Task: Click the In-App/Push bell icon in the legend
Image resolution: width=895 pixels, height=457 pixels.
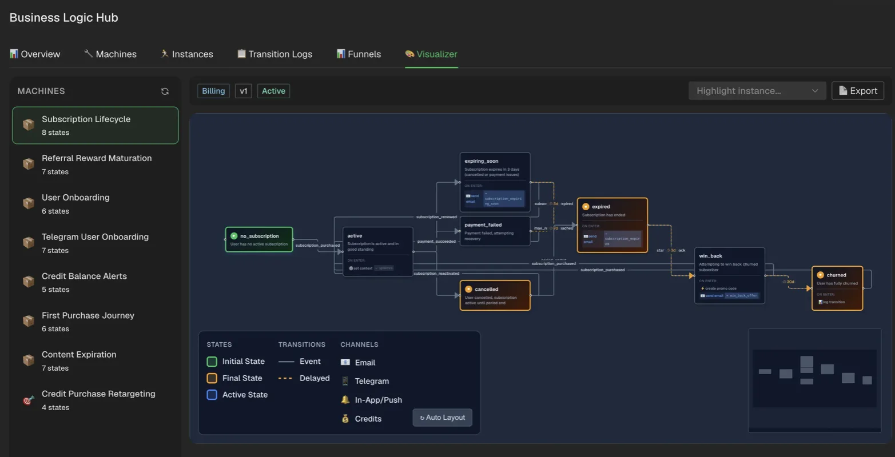Action: pyautogui.click(x=345, y=400)
